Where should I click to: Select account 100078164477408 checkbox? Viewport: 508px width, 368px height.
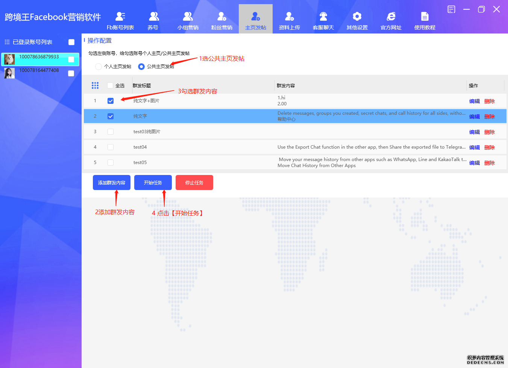click(x=71, y=73)
